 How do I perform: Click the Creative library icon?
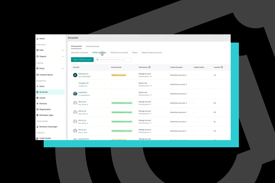(37, 75)
